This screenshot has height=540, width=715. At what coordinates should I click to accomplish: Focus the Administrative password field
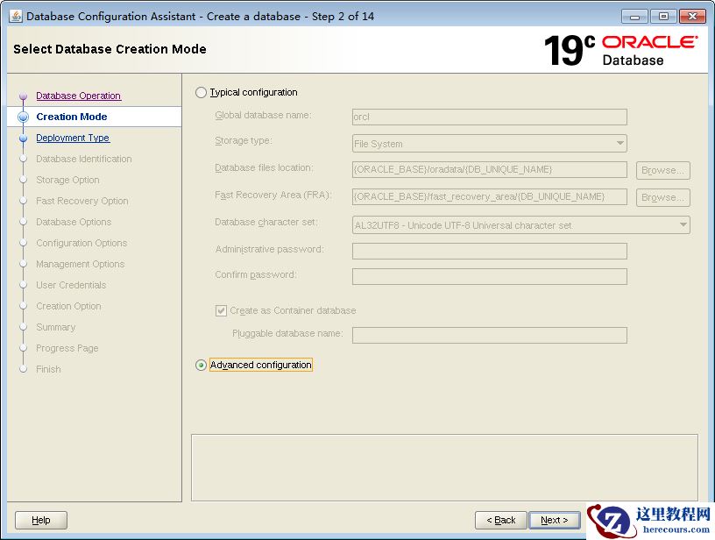[489, 252]
